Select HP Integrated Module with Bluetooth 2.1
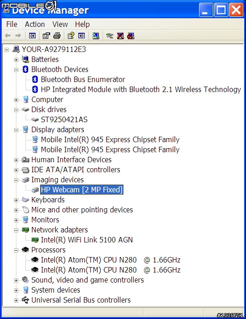 (141, 89)
